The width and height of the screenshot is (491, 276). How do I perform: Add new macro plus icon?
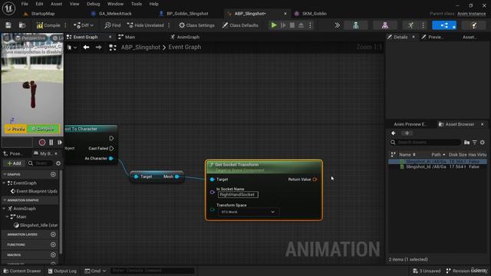(53, 255)
